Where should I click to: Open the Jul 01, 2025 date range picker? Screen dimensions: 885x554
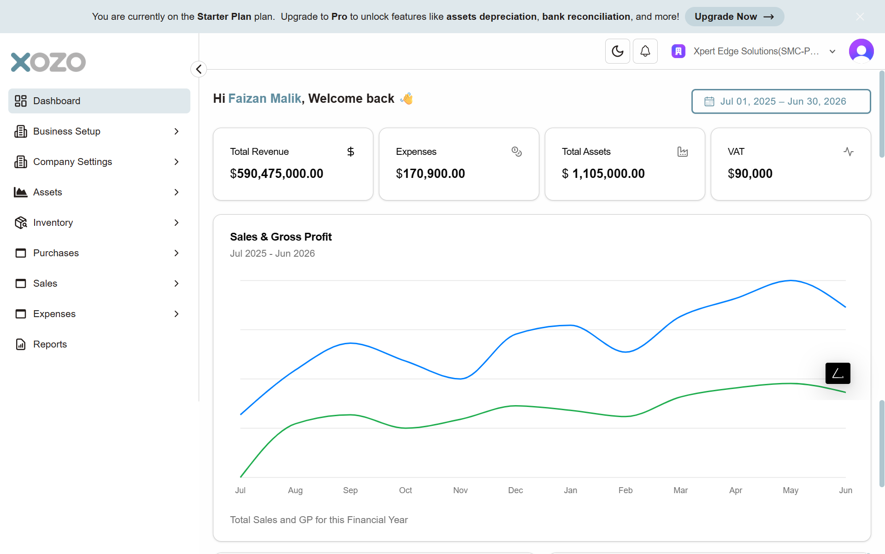[781, 101]
